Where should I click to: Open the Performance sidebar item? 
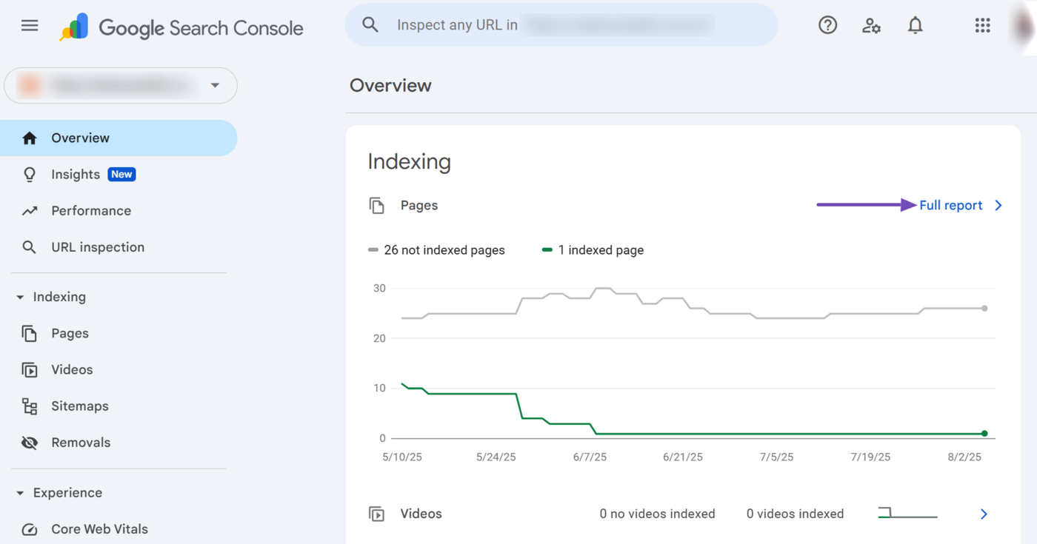point(90,211)
